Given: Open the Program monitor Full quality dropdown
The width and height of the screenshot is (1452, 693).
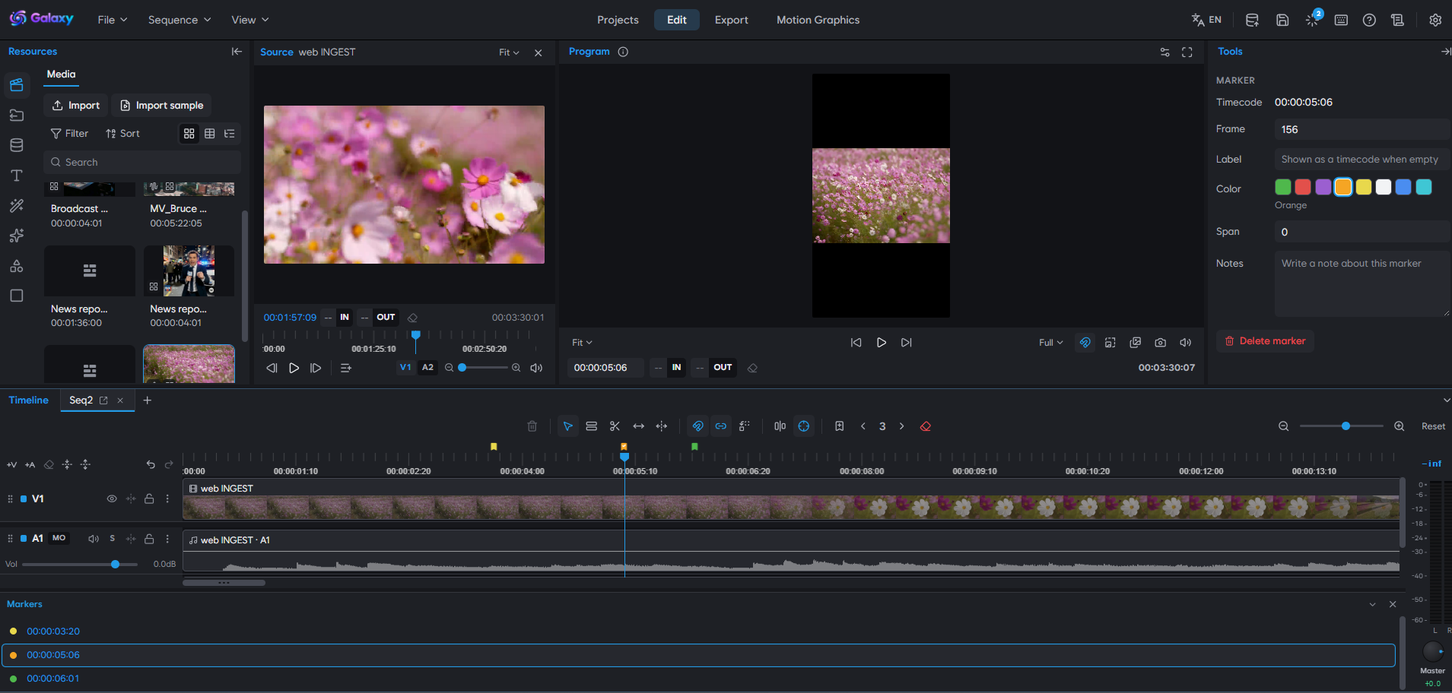Looking at the screenshot, I should (1050, 343).
